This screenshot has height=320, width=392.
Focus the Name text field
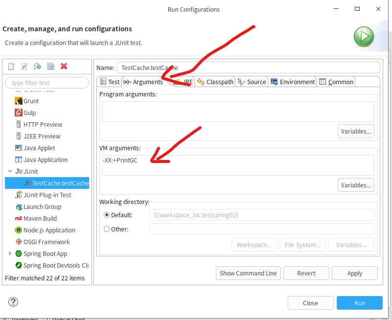[x=249, y=68]
